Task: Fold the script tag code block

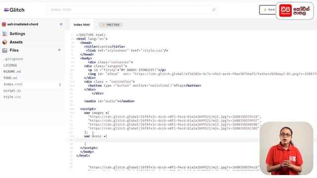Action: 73,109
